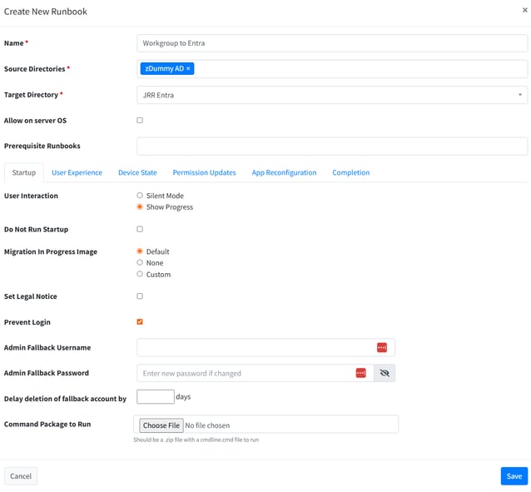531x492 pixels.
Task: Focus the Admin Fallback Username field
Action: coord(265,347)
